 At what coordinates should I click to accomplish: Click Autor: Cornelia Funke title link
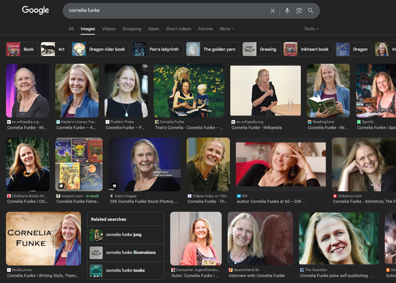point(195,276)
